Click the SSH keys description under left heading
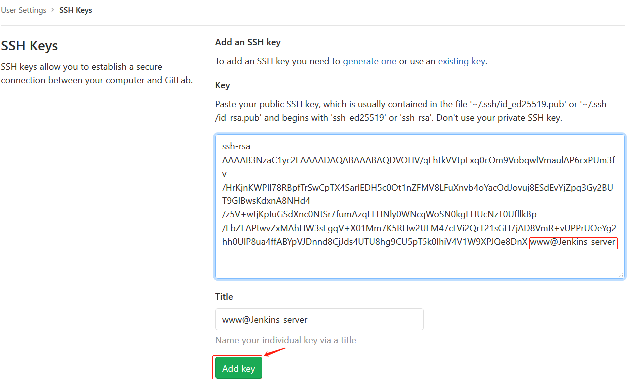Viewport: 636px width, 382px height. pyautogui.click(x=97, y=73)
